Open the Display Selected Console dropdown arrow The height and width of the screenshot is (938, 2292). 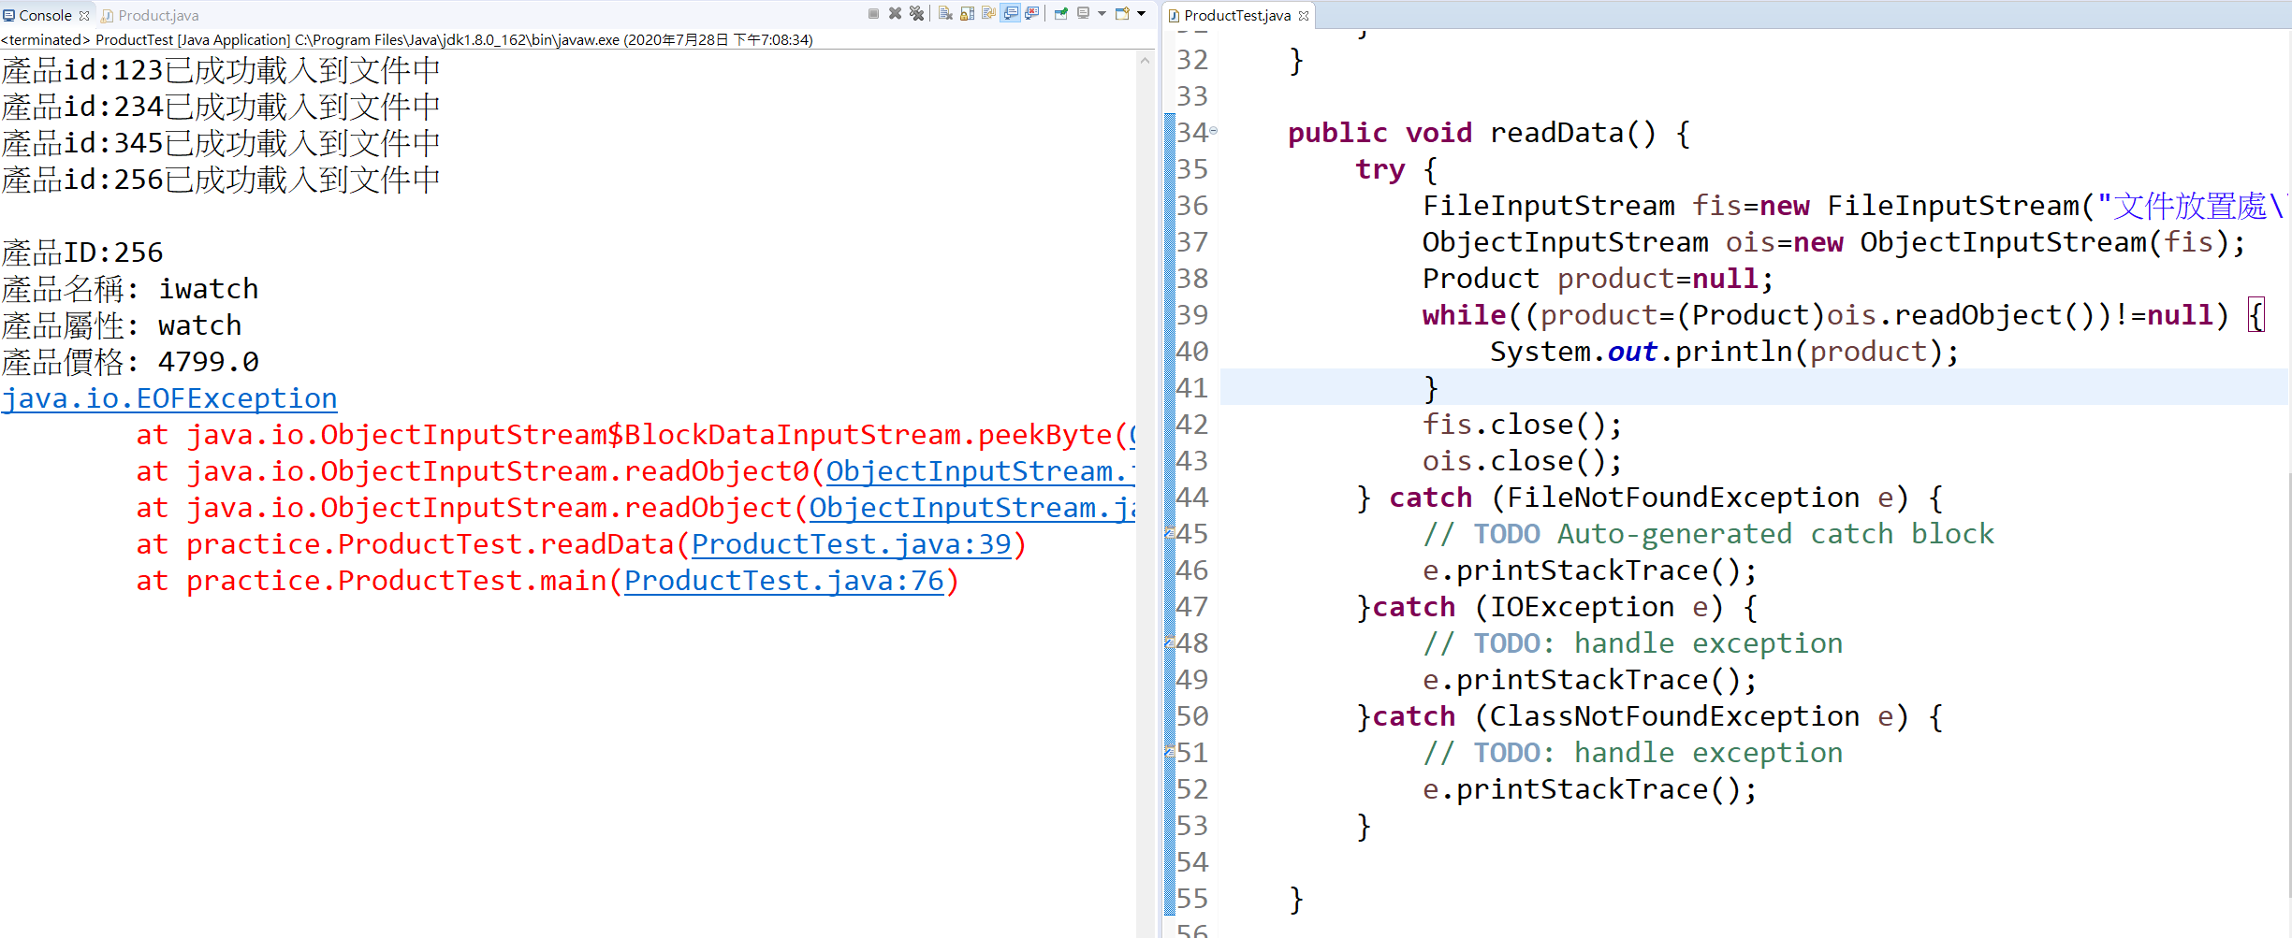(1102, 14)
